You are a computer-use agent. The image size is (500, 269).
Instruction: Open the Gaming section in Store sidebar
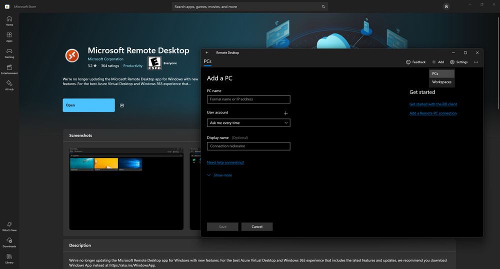(9, 53)
